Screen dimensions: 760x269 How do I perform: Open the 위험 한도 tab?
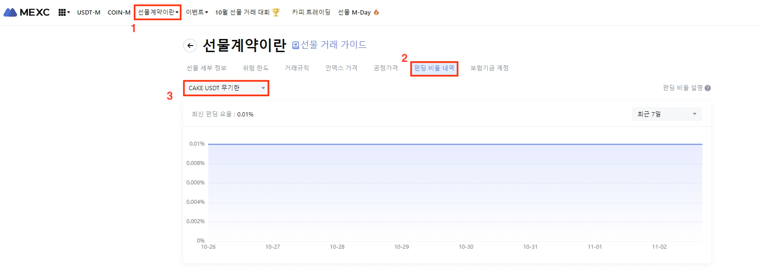(x=255, y=68)
